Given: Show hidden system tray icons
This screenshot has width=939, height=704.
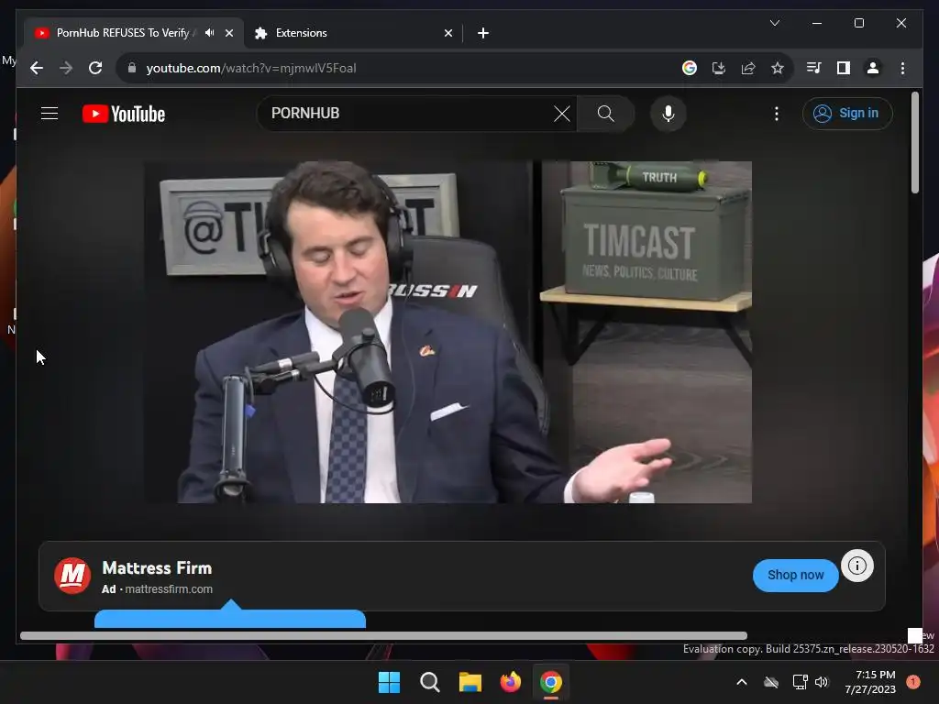Looking at the screenshot, I should coord(741,682).
